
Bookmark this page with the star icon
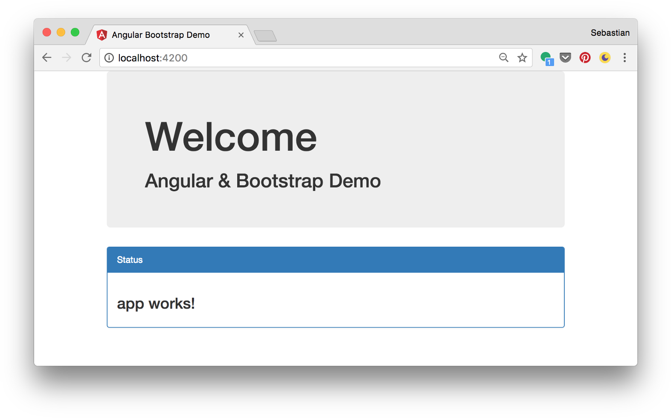pos(522,58)
